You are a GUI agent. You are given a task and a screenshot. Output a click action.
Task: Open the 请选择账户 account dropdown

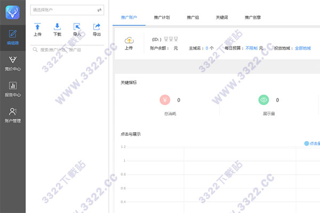[67, 10]
